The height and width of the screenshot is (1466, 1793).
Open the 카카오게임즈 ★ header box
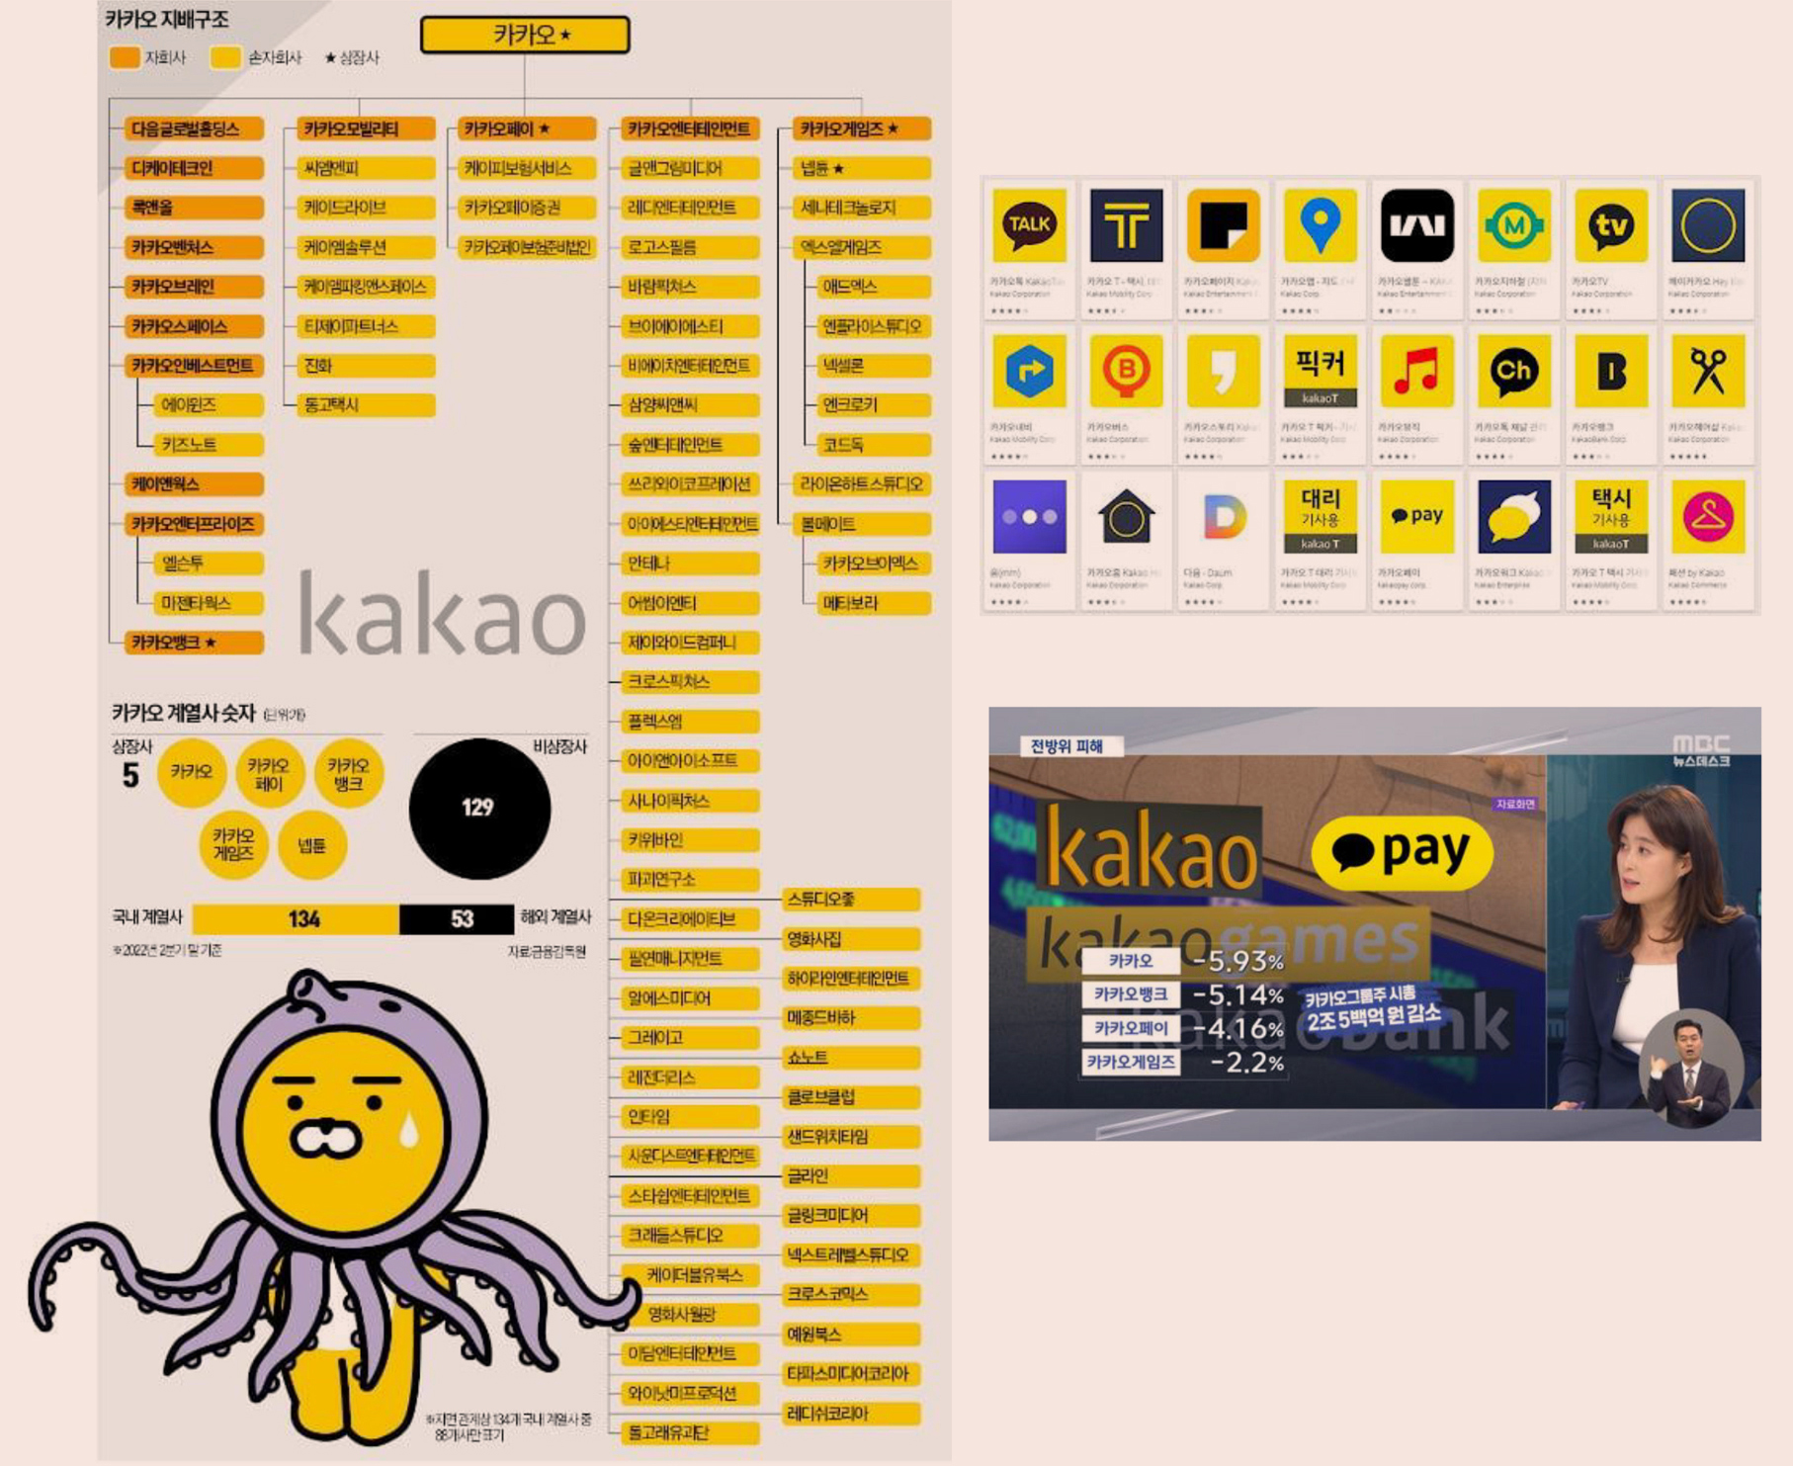861,129
